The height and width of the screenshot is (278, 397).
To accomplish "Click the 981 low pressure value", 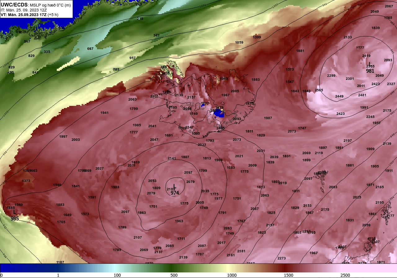I will 370,71.
